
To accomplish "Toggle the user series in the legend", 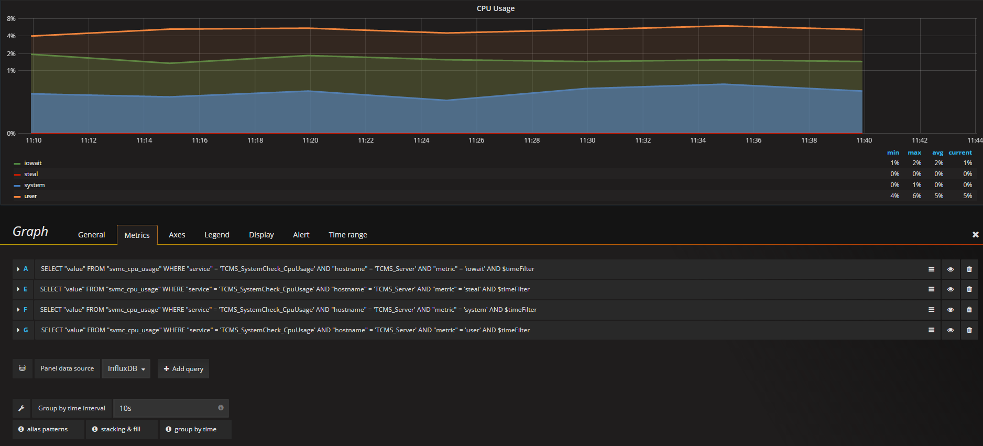I will click(30, 196).
